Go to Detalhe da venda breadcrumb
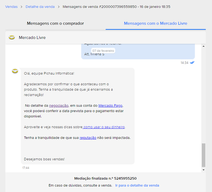 pyautogui.click(x=40, y=7)
